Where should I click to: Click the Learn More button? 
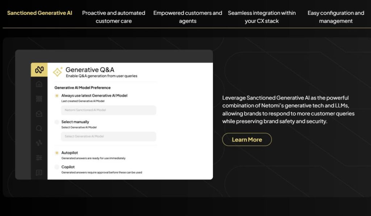pyautogui.click(x=247, y=140)
